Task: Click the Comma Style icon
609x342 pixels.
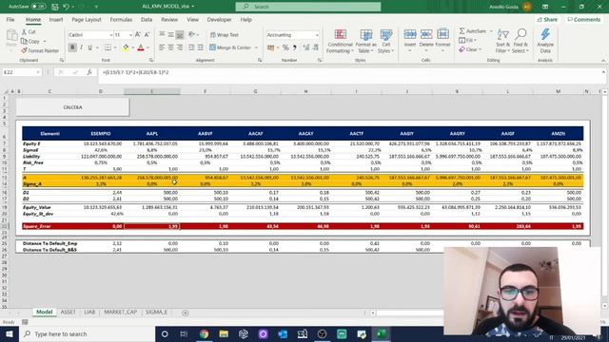Action: pyautogui.click(x=295, y=47)
